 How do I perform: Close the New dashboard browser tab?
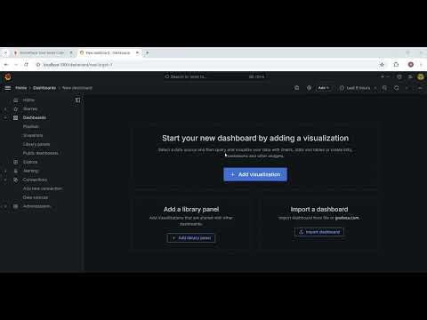pyautogui.click(x=137, y=52)
